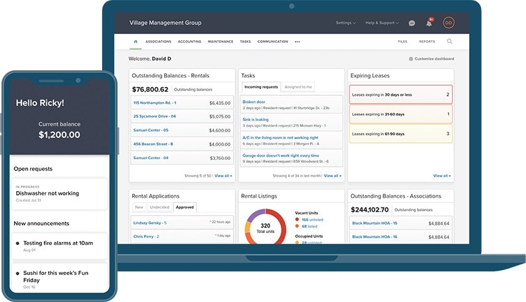The width and height of the screenshot is (526, 302).
Task: Click the 68 listed vacant units link
Action: [x=309, y=227]
